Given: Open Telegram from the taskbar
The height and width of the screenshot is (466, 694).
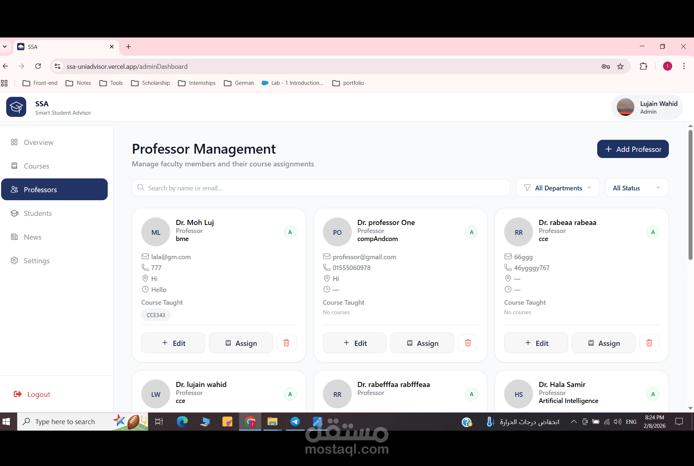Looking at the screenshot, I should pyautogui.click(x=295, y=422).
